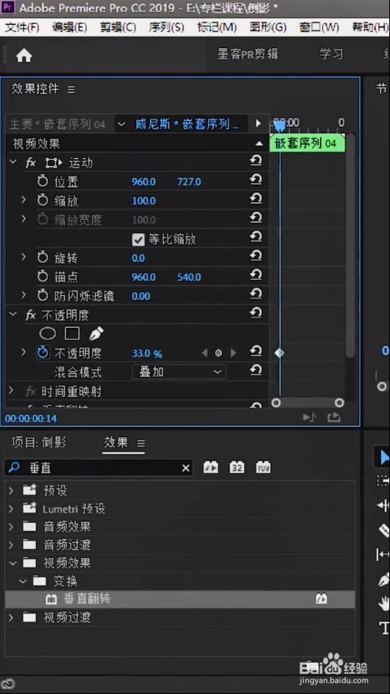390x694 pixels.
Task: Expand the 缩放 property
Action: coord(24,200)
